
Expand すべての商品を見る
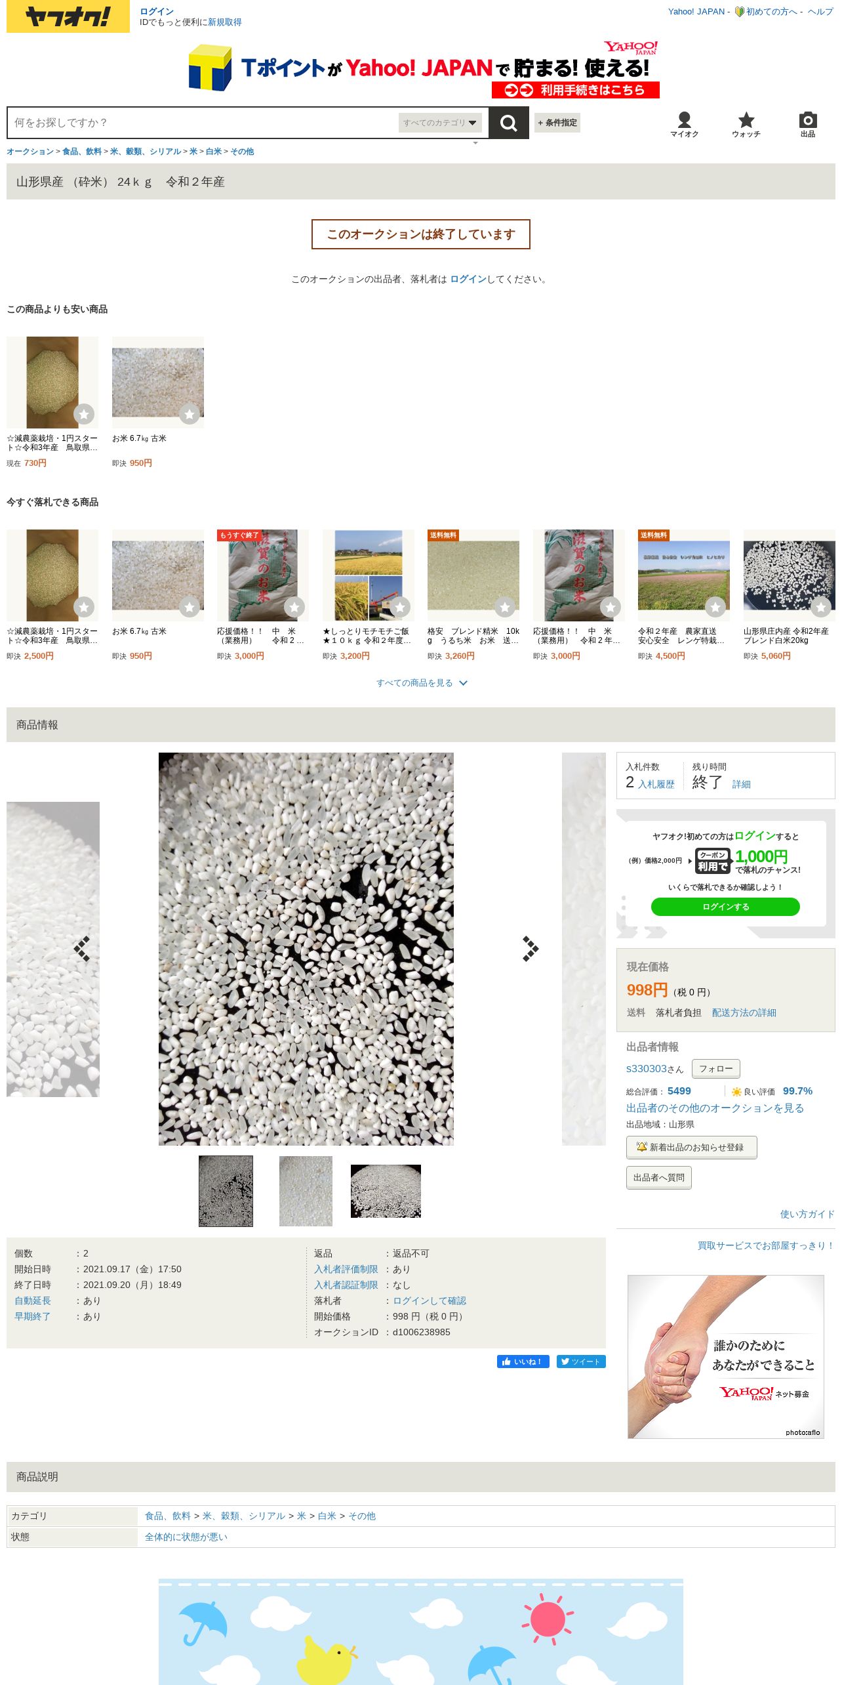(421, 683)
